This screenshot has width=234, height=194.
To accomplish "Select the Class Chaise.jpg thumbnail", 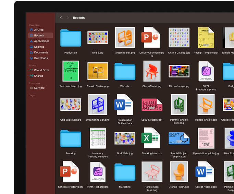I will tap(152, 71).
